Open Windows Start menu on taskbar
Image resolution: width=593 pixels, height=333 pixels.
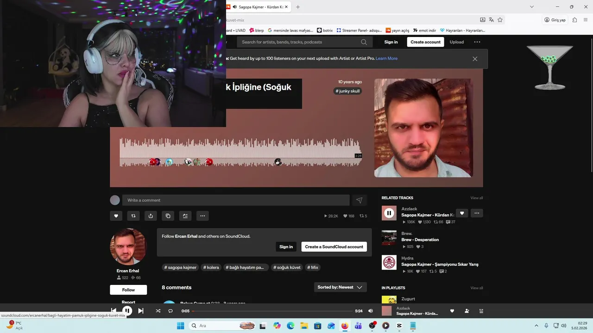(x=180, y=326)
